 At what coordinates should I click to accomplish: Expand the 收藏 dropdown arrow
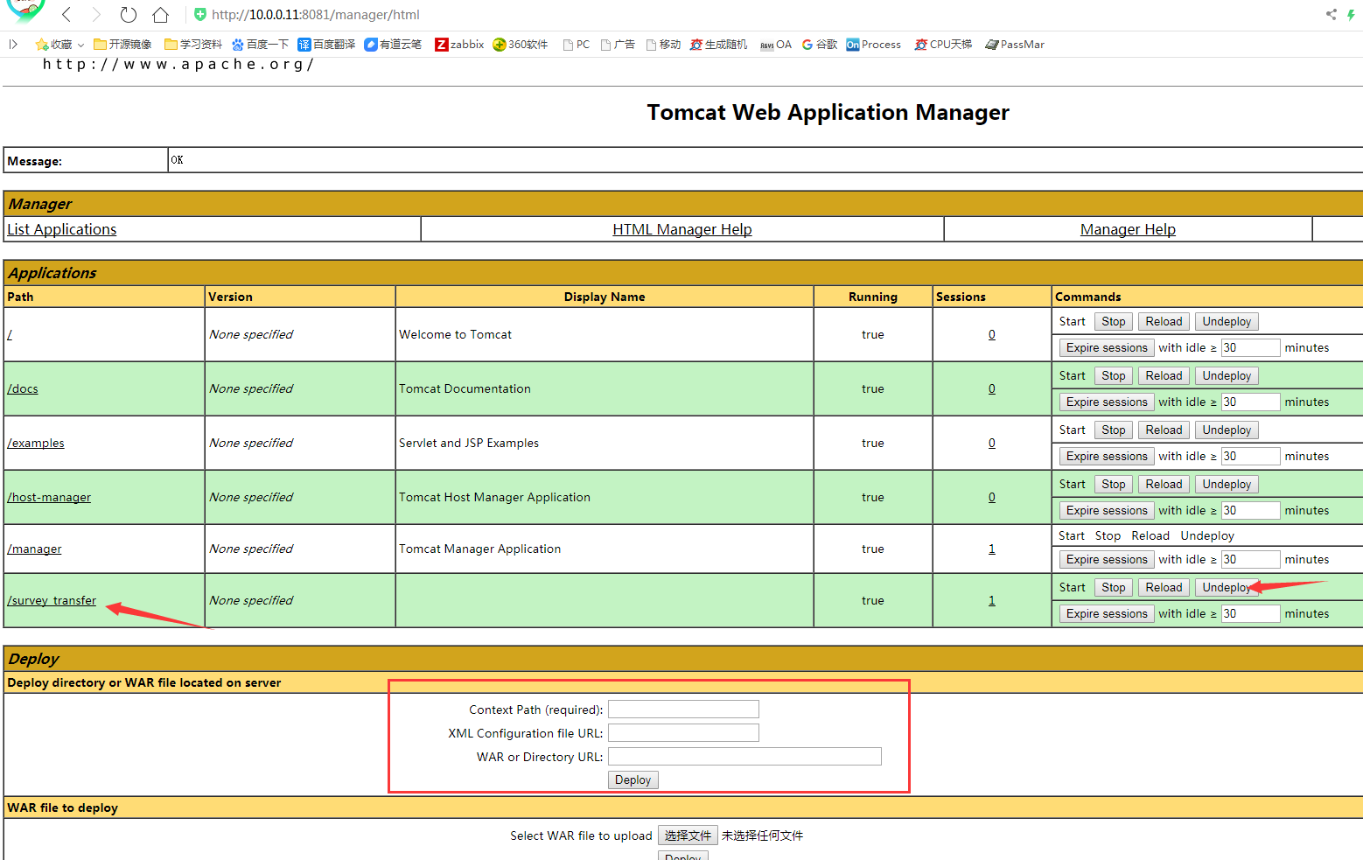click(80, 45)
